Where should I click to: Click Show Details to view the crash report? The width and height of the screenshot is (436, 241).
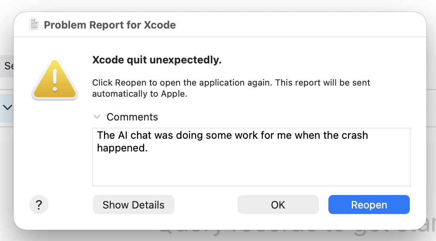tap(133, 205)
